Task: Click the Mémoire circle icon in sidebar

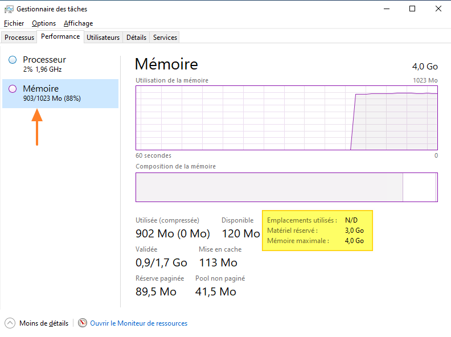Action: (x=13, y=89)
